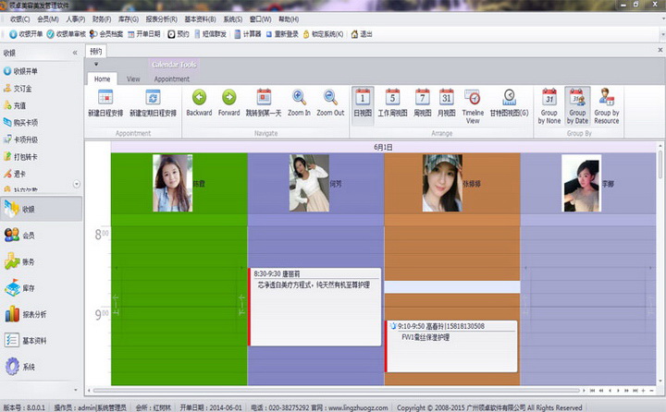Image resolution: width=666 pixels, height=412 pixels.
Task: Open 预约 from the top toolbar
Action: [178, 34]
